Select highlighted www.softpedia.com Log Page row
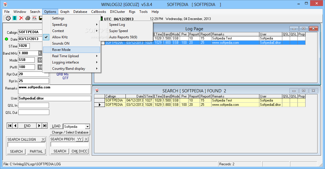Image resolution: width=325 pixels, height=169 pixels. point(205,43)
